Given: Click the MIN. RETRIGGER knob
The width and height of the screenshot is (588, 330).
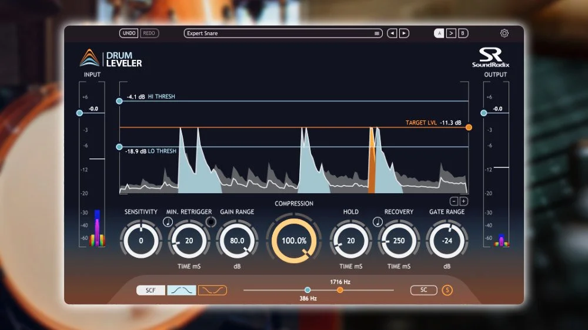Looking at the screenshot, I should (189, 241).
